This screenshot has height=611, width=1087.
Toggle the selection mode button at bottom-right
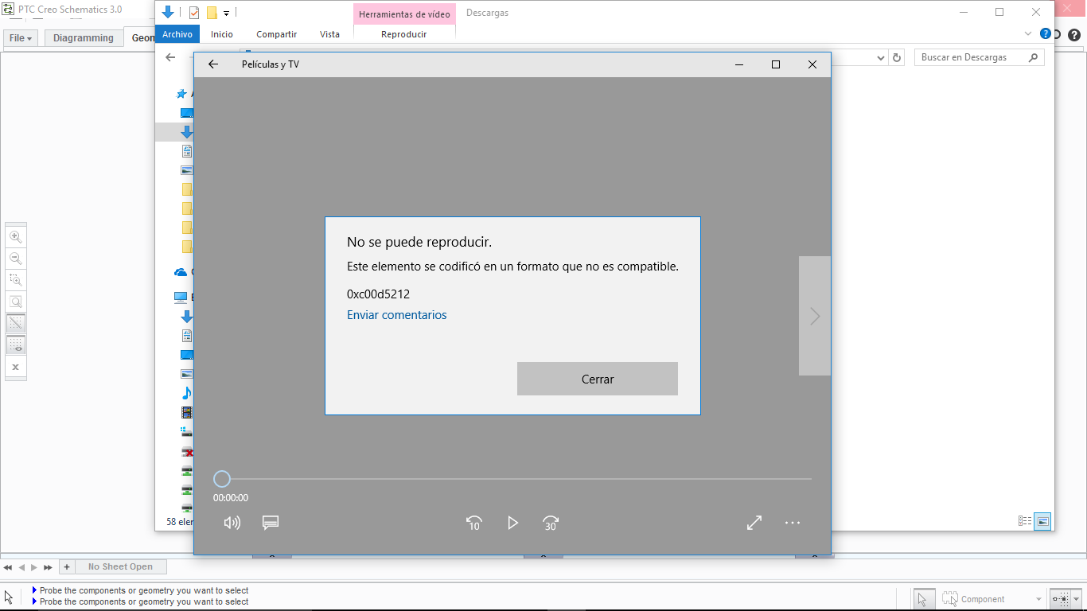point(1060,599)
